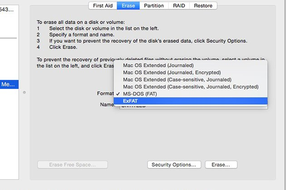
Task: Select the highlighted "Me..." volume in sidebar
Action: (9, 84)
